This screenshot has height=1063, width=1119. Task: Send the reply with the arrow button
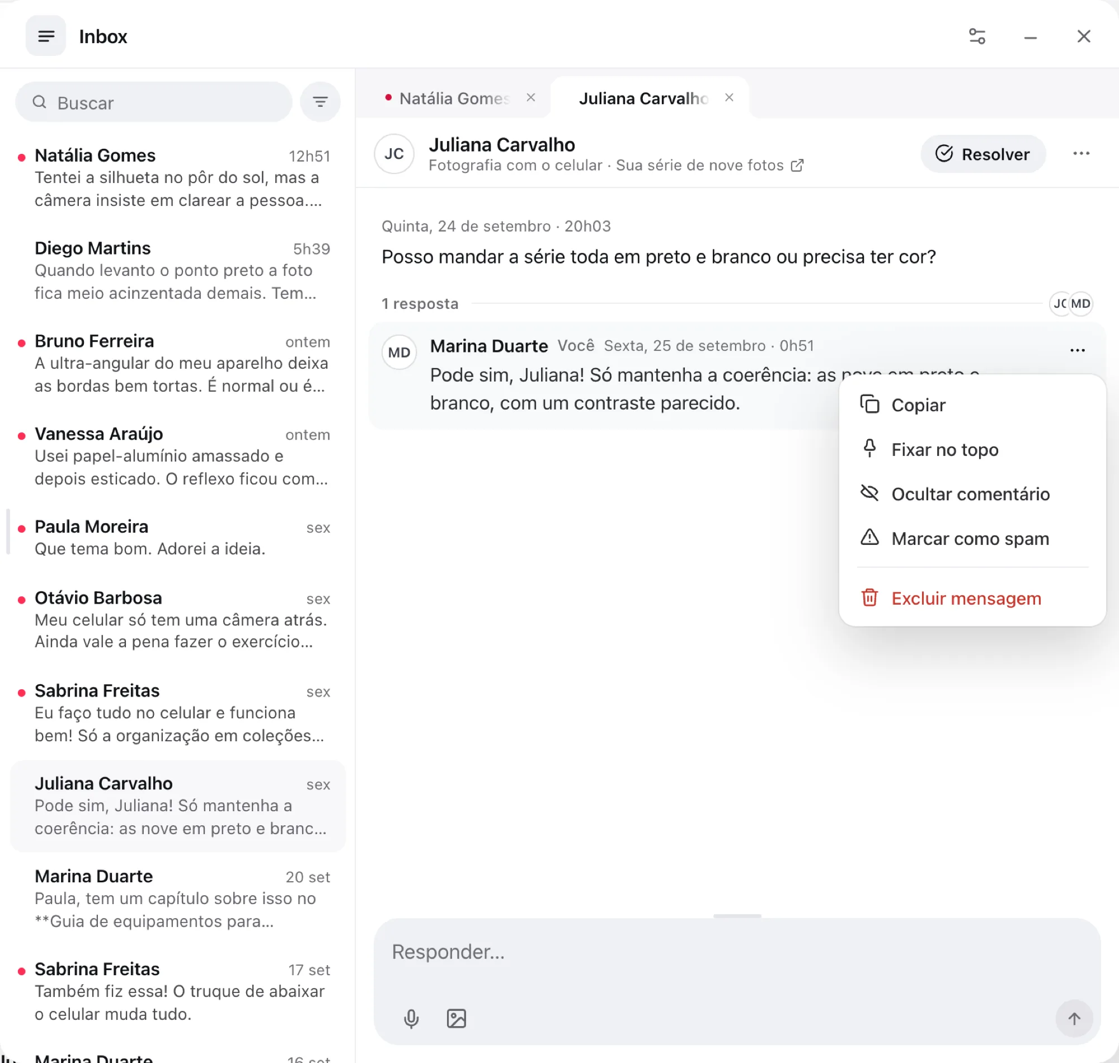pyautogui.click(x=1074, y=1018)
